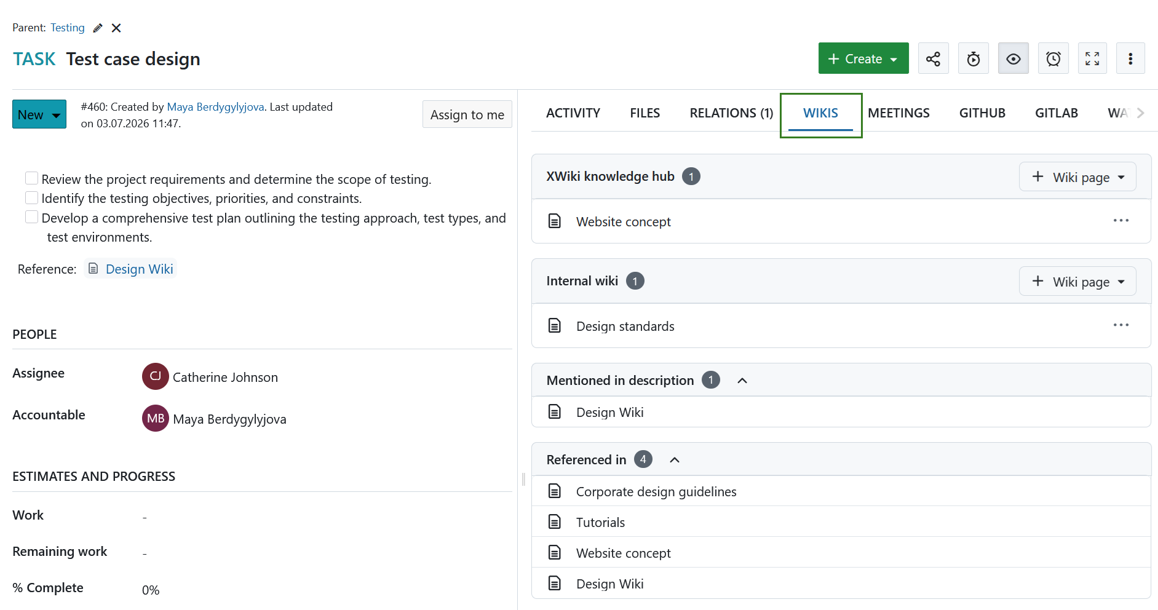Open the three-dot more actions menu
The height and width of the screenshot is (610, 1158).
pyautogui.click(x=1130, y=58)
